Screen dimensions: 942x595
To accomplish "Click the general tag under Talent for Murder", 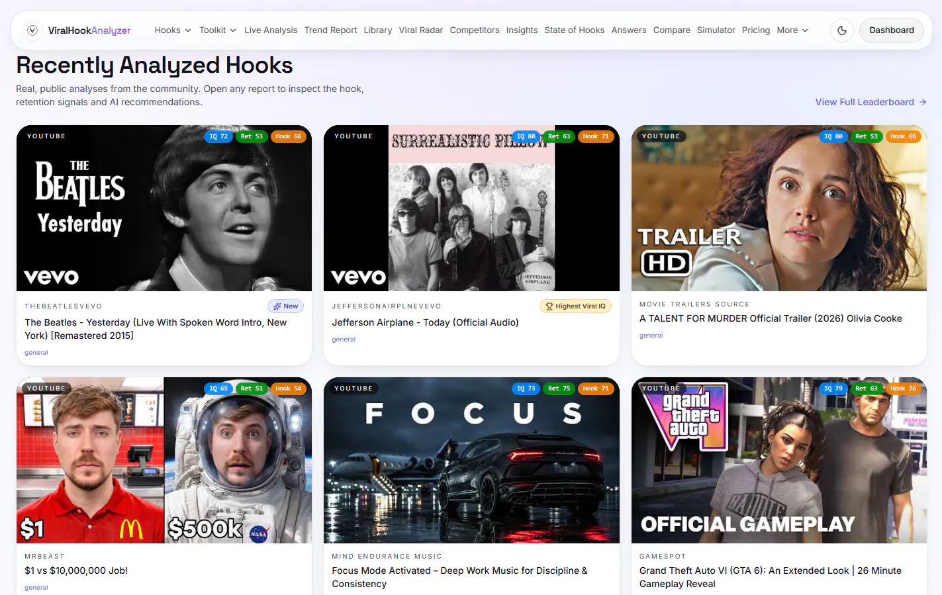I will [x=651, y=336].
